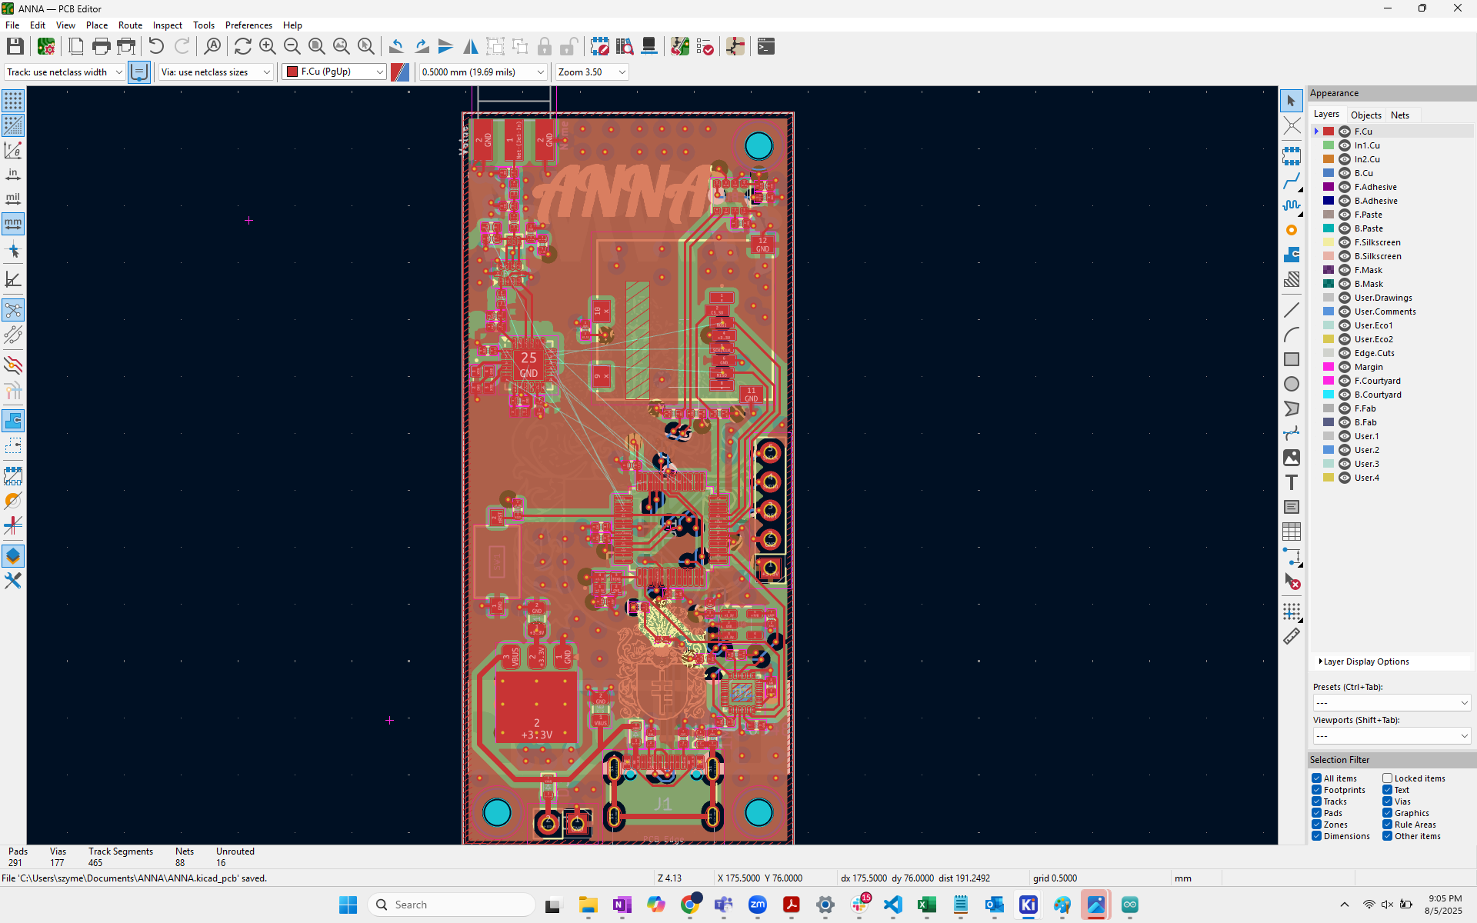Open the File menu
The image size is (1477, 923).
pyautogui.click(x=12, y=25)
